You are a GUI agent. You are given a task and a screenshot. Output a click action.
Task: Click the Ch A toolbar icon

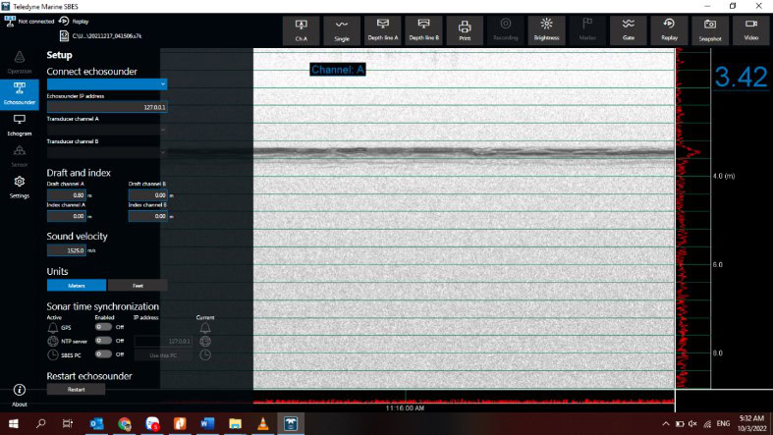click(x=302, y=30)
